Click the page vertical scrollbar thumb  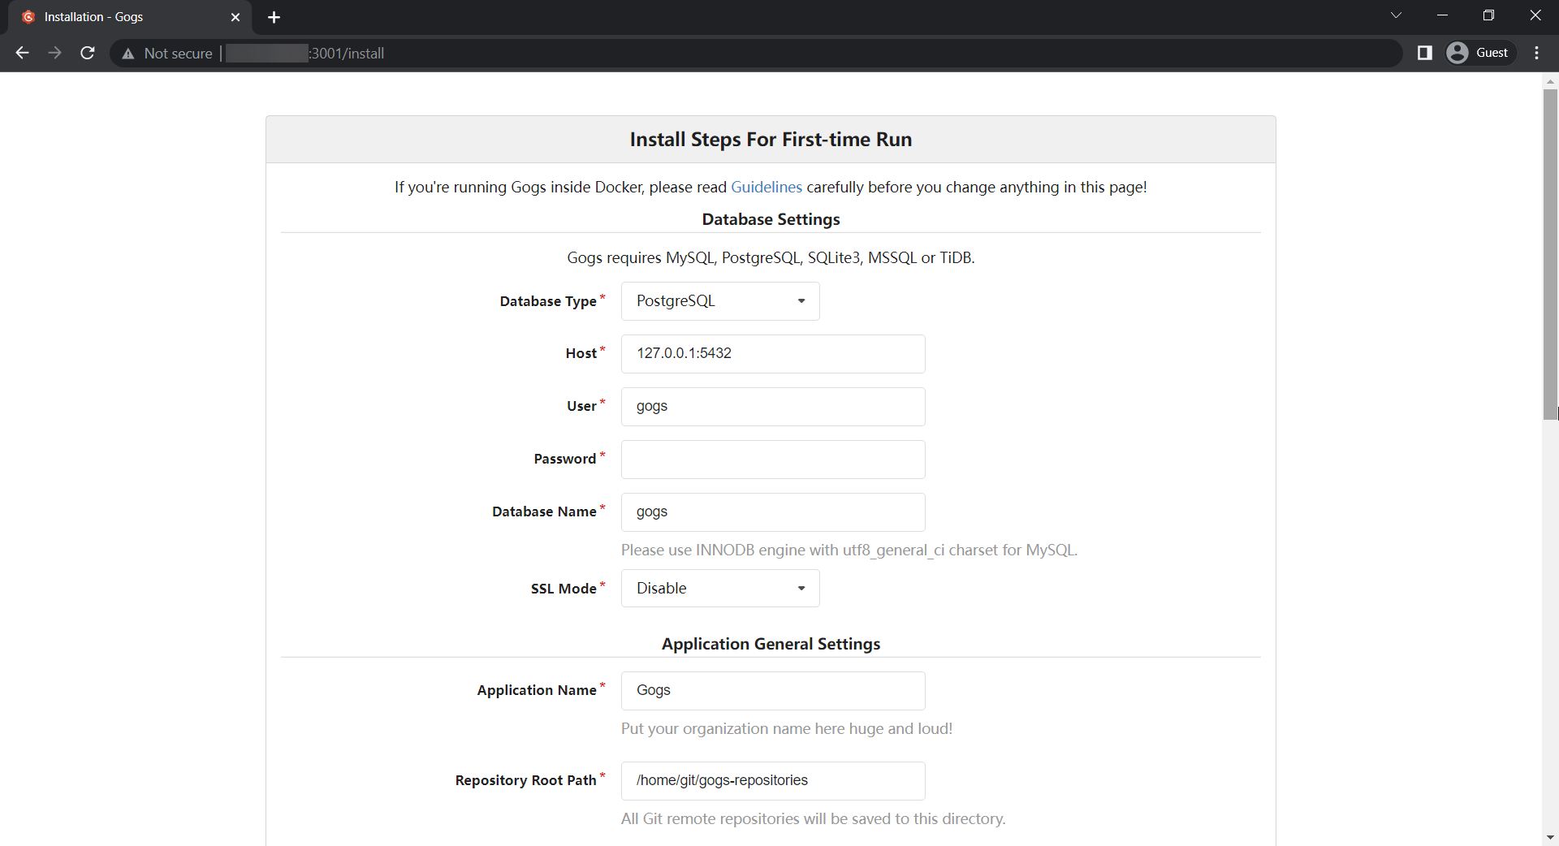(x=1550, y=253)
